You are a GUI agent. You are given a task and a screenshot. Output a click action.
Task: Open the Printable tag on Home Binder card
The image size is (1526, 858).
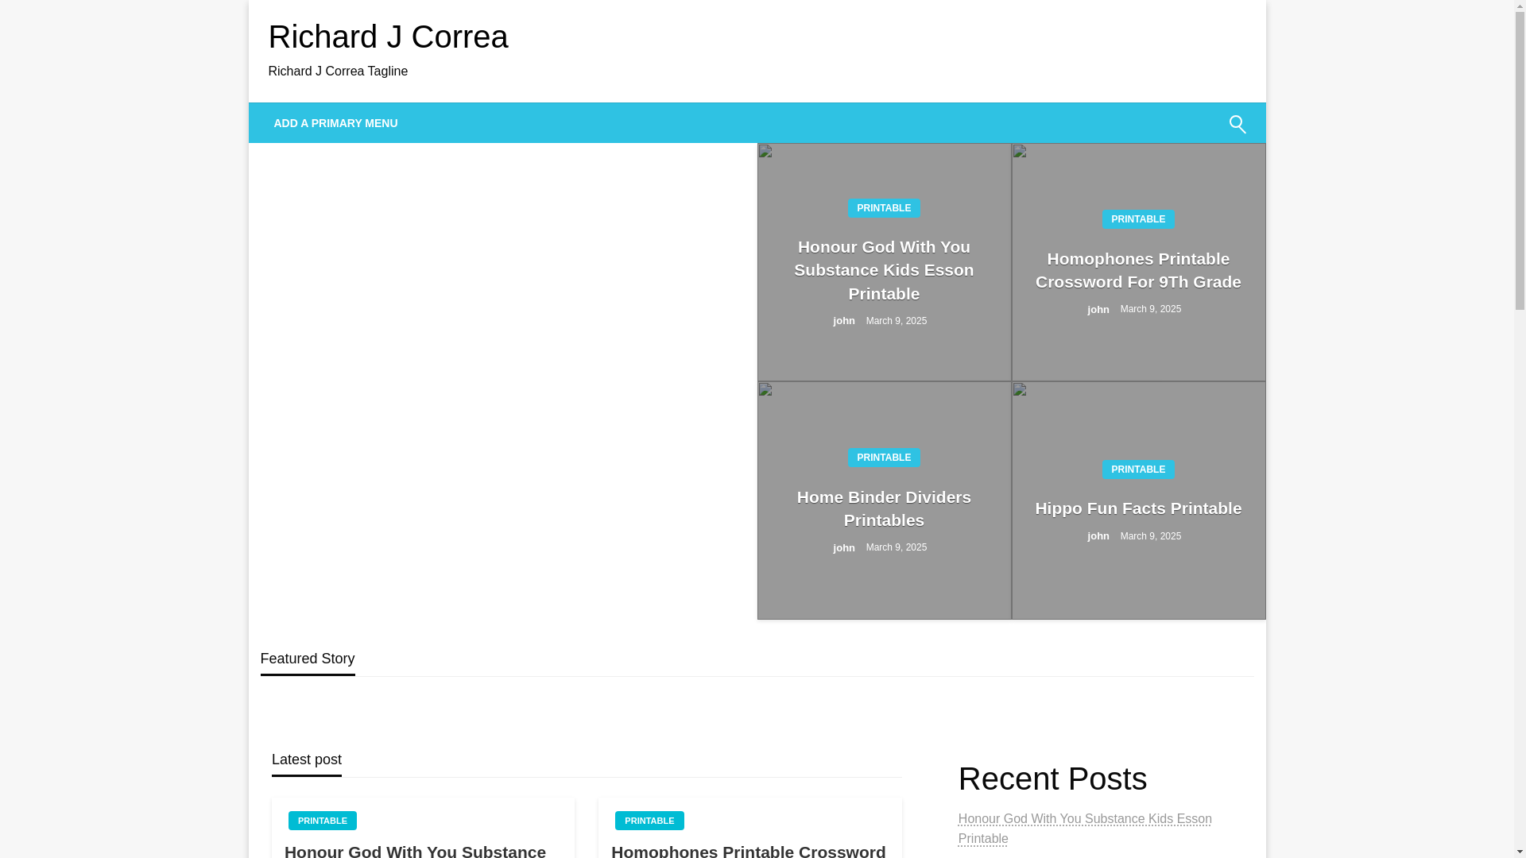pos(884,458)
